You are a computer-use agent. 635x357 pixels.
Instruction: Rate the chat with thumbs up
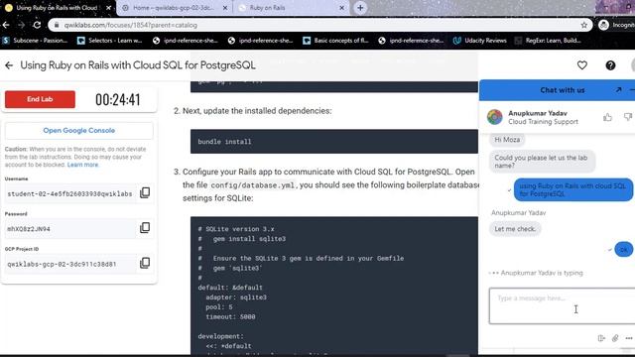click(x=607, y=117)
